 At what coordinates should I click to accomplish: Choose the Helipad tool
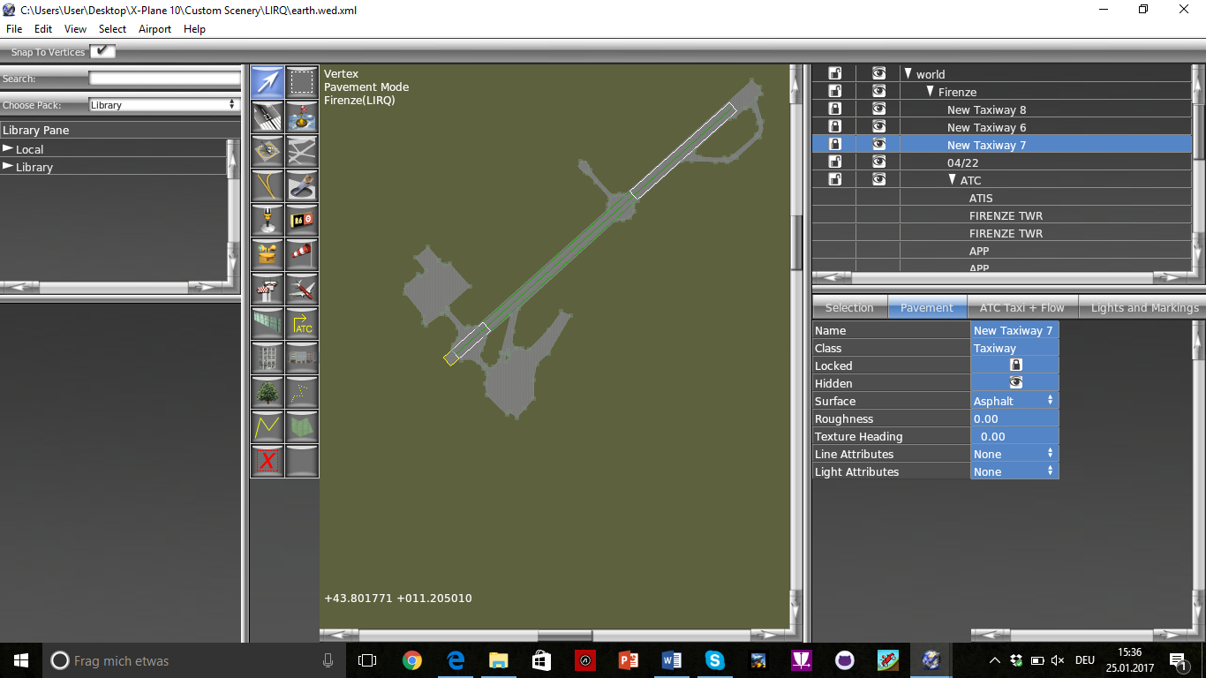(x=268, y=151)
